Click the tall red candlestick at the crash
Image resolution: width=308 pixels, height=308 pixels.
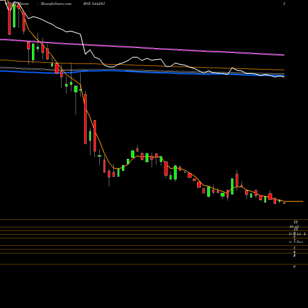pyautogui.click(x=86, y=119)
